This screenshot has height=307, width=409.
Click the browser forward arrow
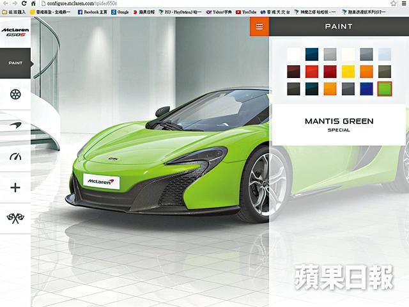15,3
